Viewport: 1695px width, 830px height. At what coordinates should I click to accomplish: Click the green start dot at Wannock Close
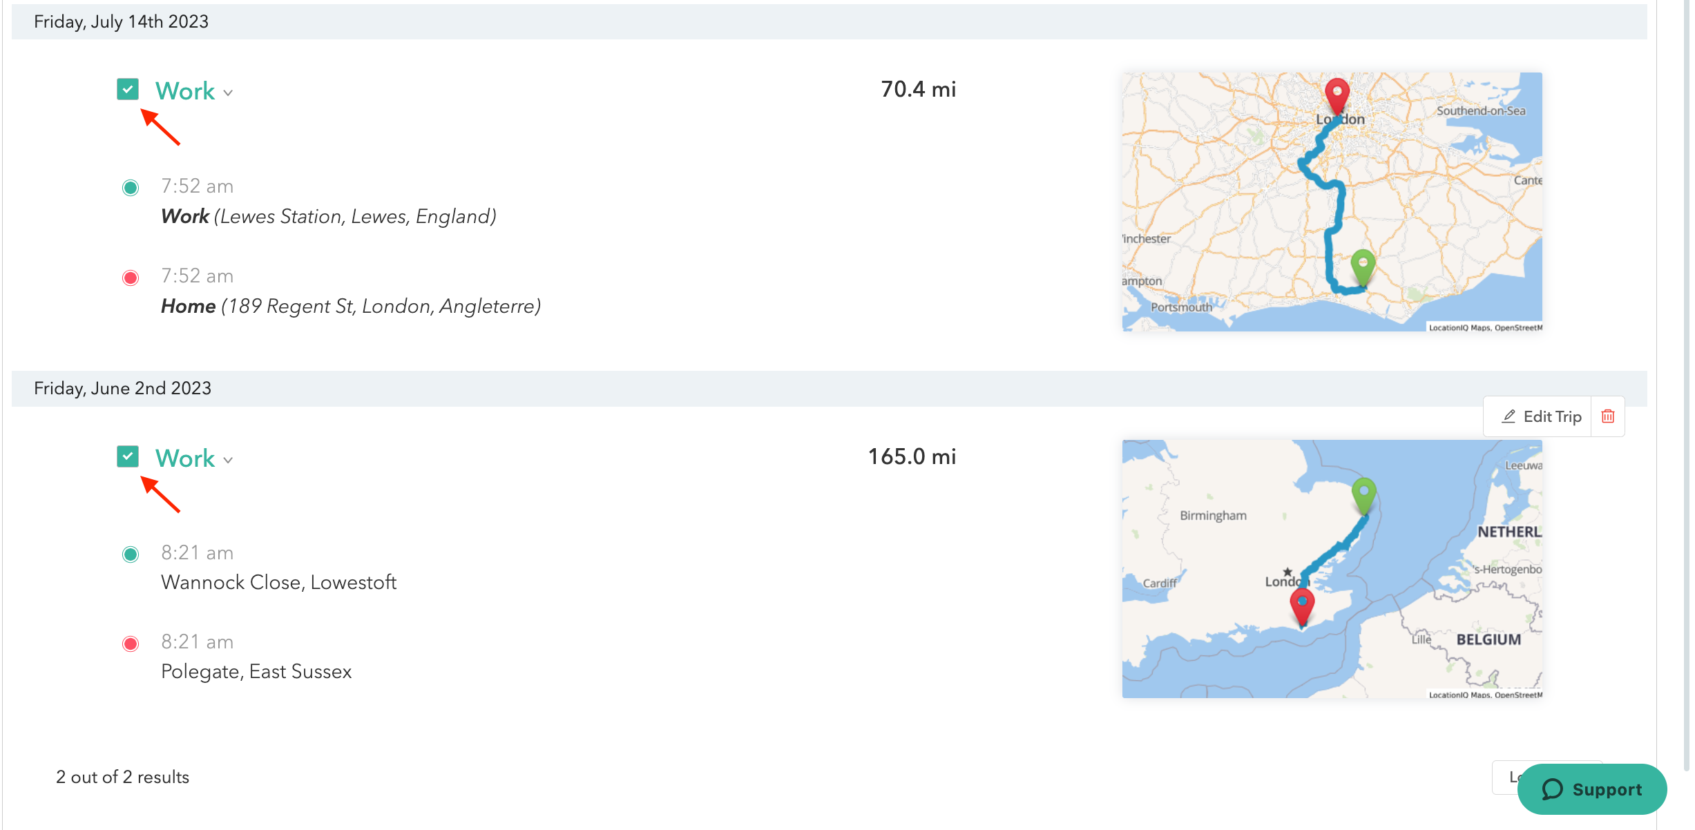click(x=131, y=554)
